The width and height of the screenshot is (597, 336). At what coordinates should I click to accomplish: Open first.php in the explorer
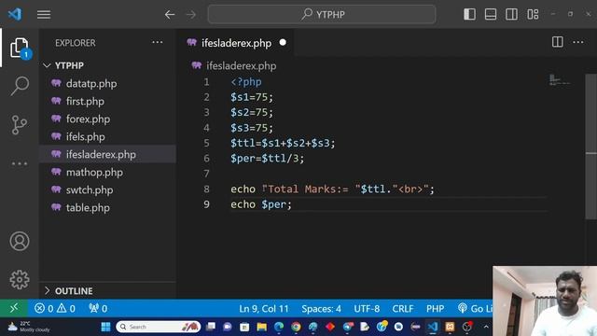(85, 102)
